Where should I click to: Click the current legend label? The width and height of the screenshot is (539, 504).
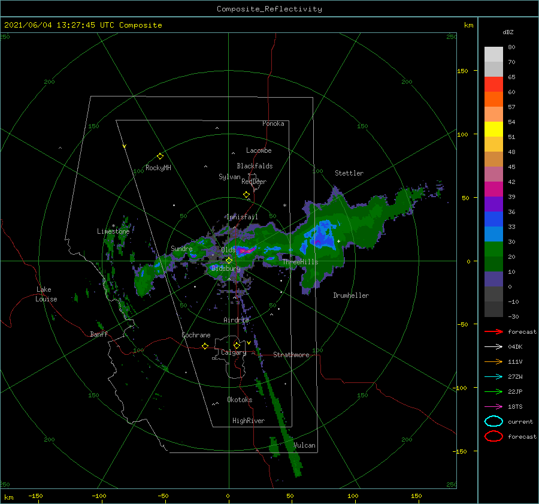[x=520, y=421]
